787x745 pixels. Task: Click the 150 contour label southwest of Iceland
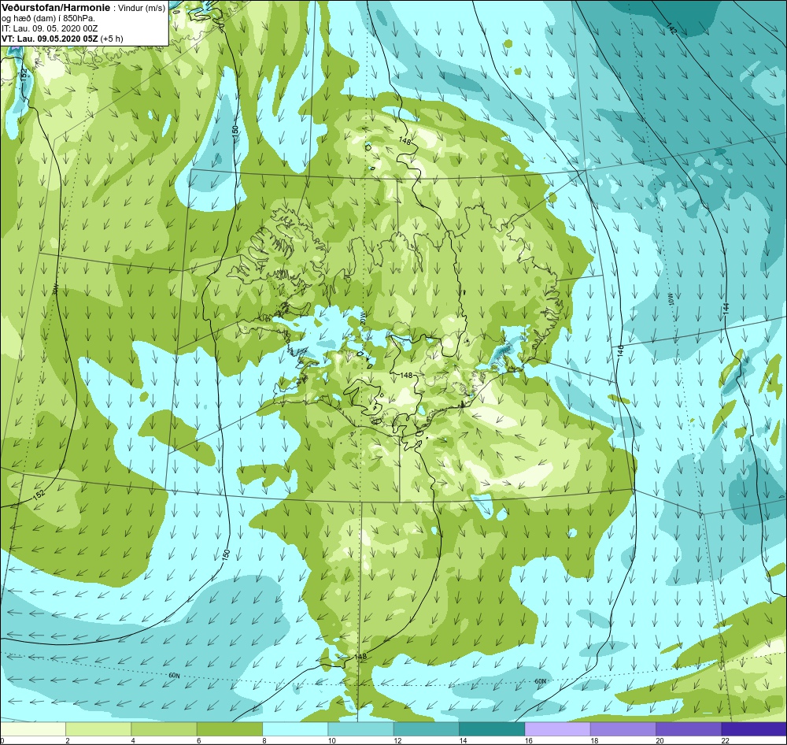click(227, 555)
